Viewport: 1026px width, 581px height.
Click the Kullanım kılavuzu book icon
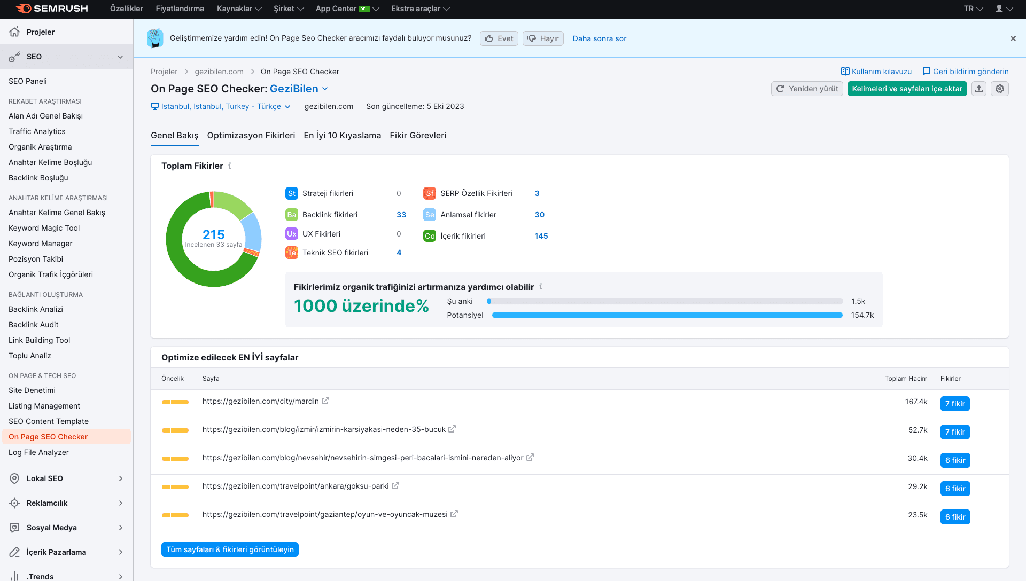[845, 72]
